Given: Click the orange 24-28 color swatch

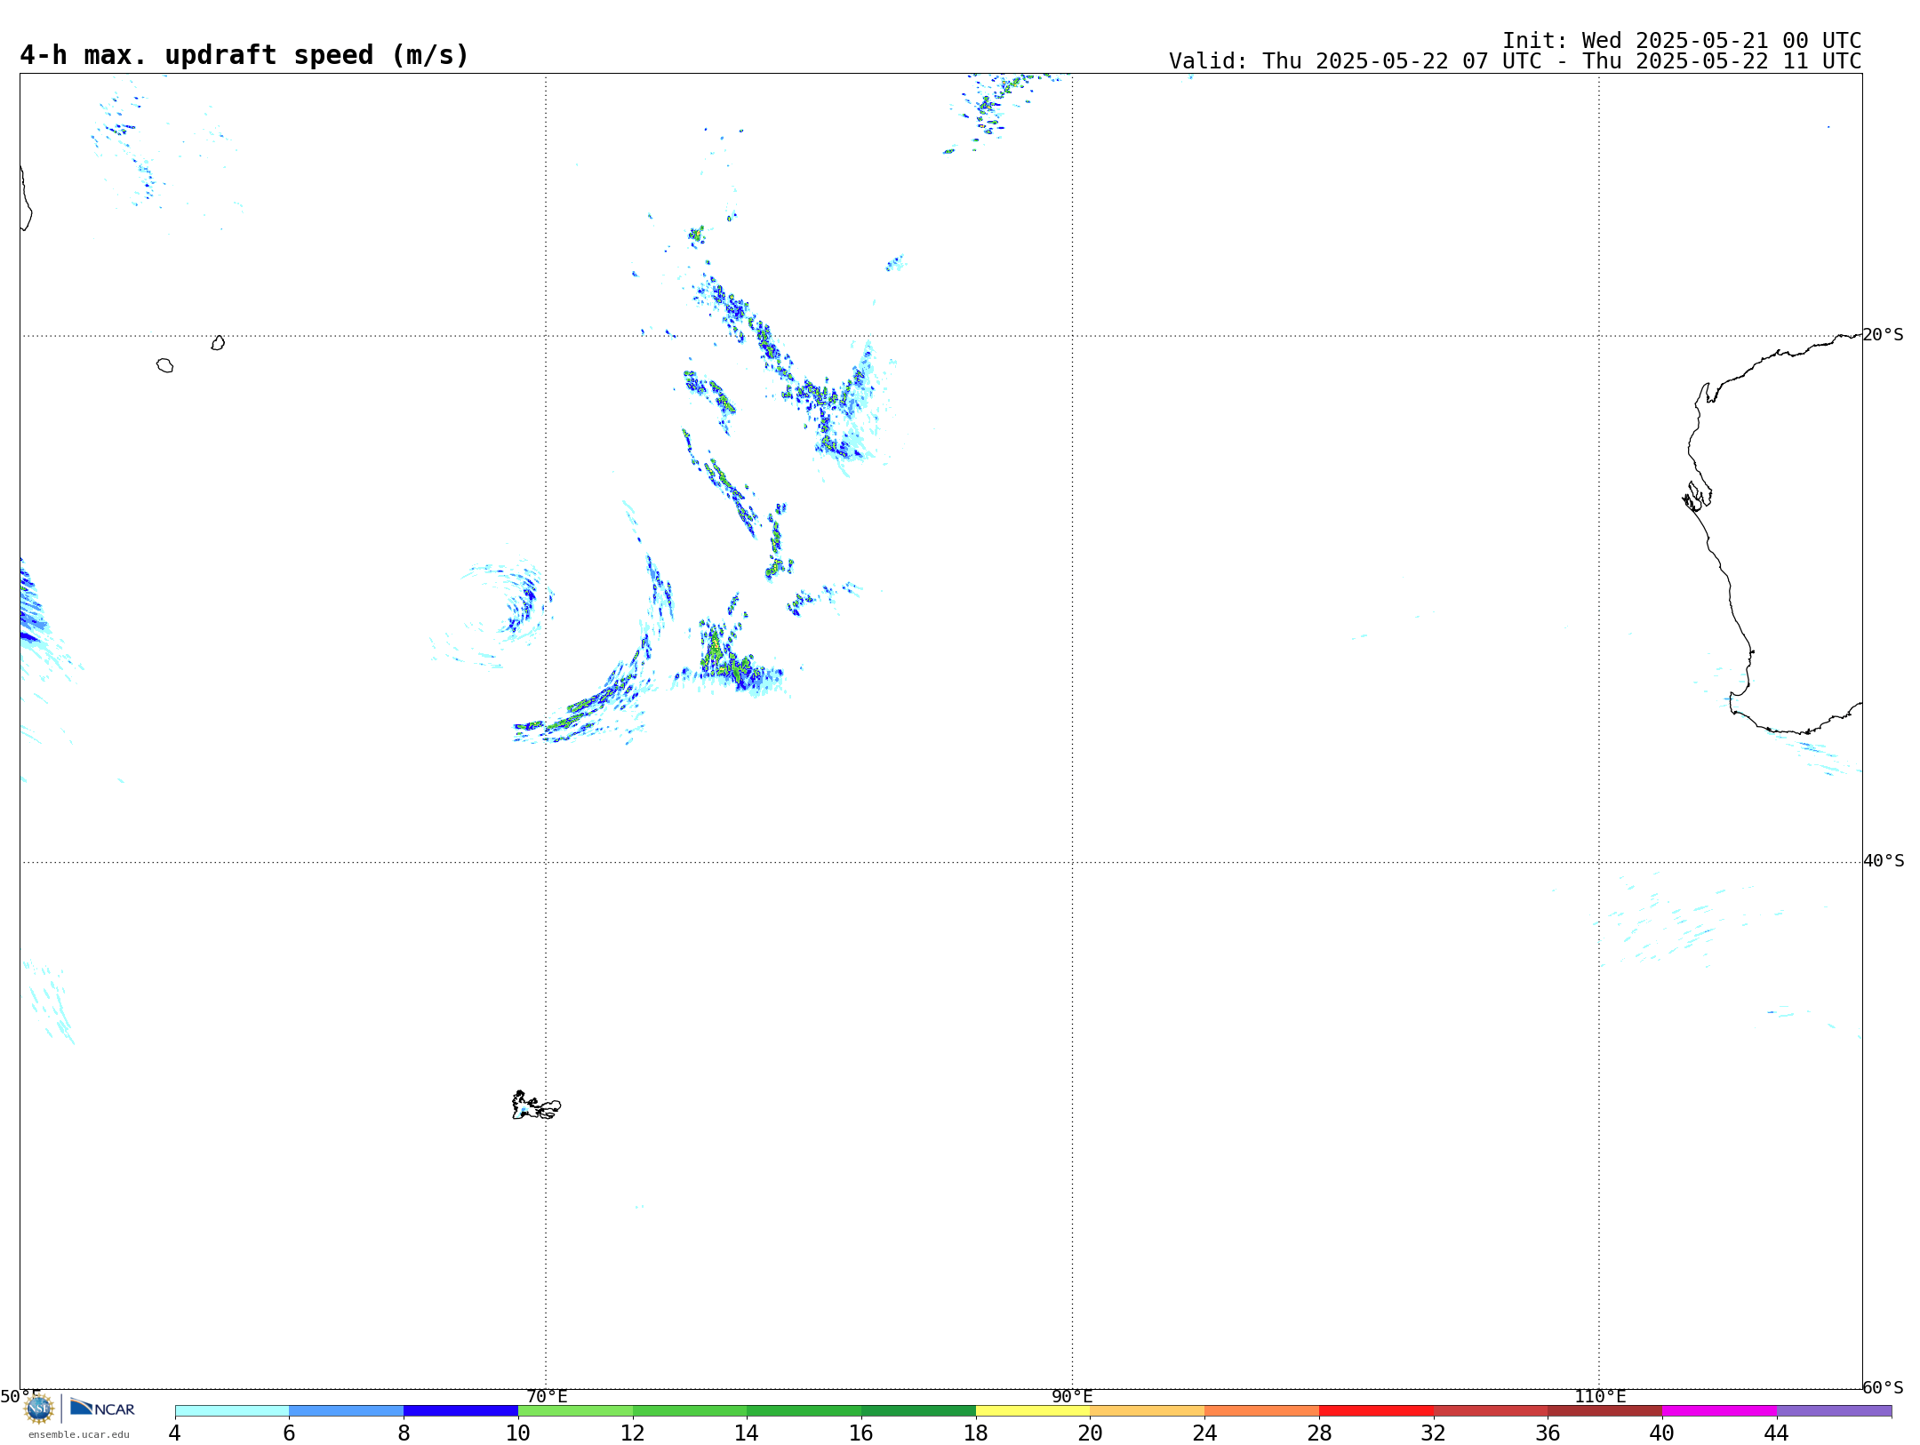Looking at the screenshot, I should pos(1261,1411).
